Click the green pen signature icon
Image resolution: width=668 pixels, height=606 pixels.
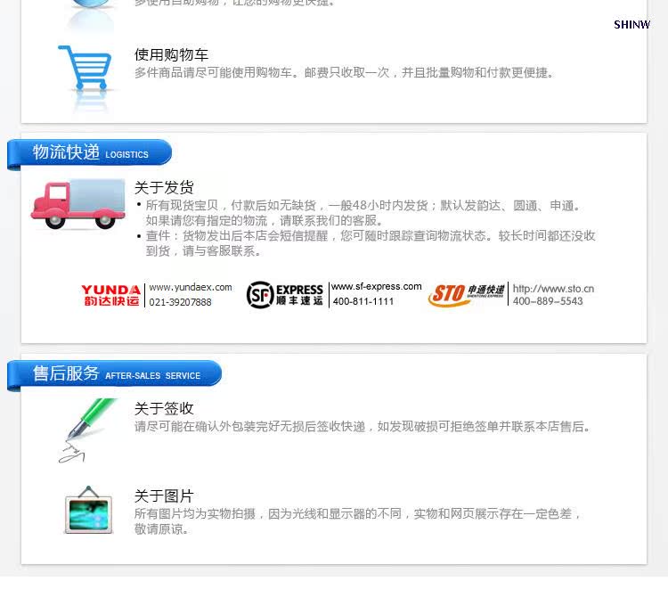click(86, 430)
